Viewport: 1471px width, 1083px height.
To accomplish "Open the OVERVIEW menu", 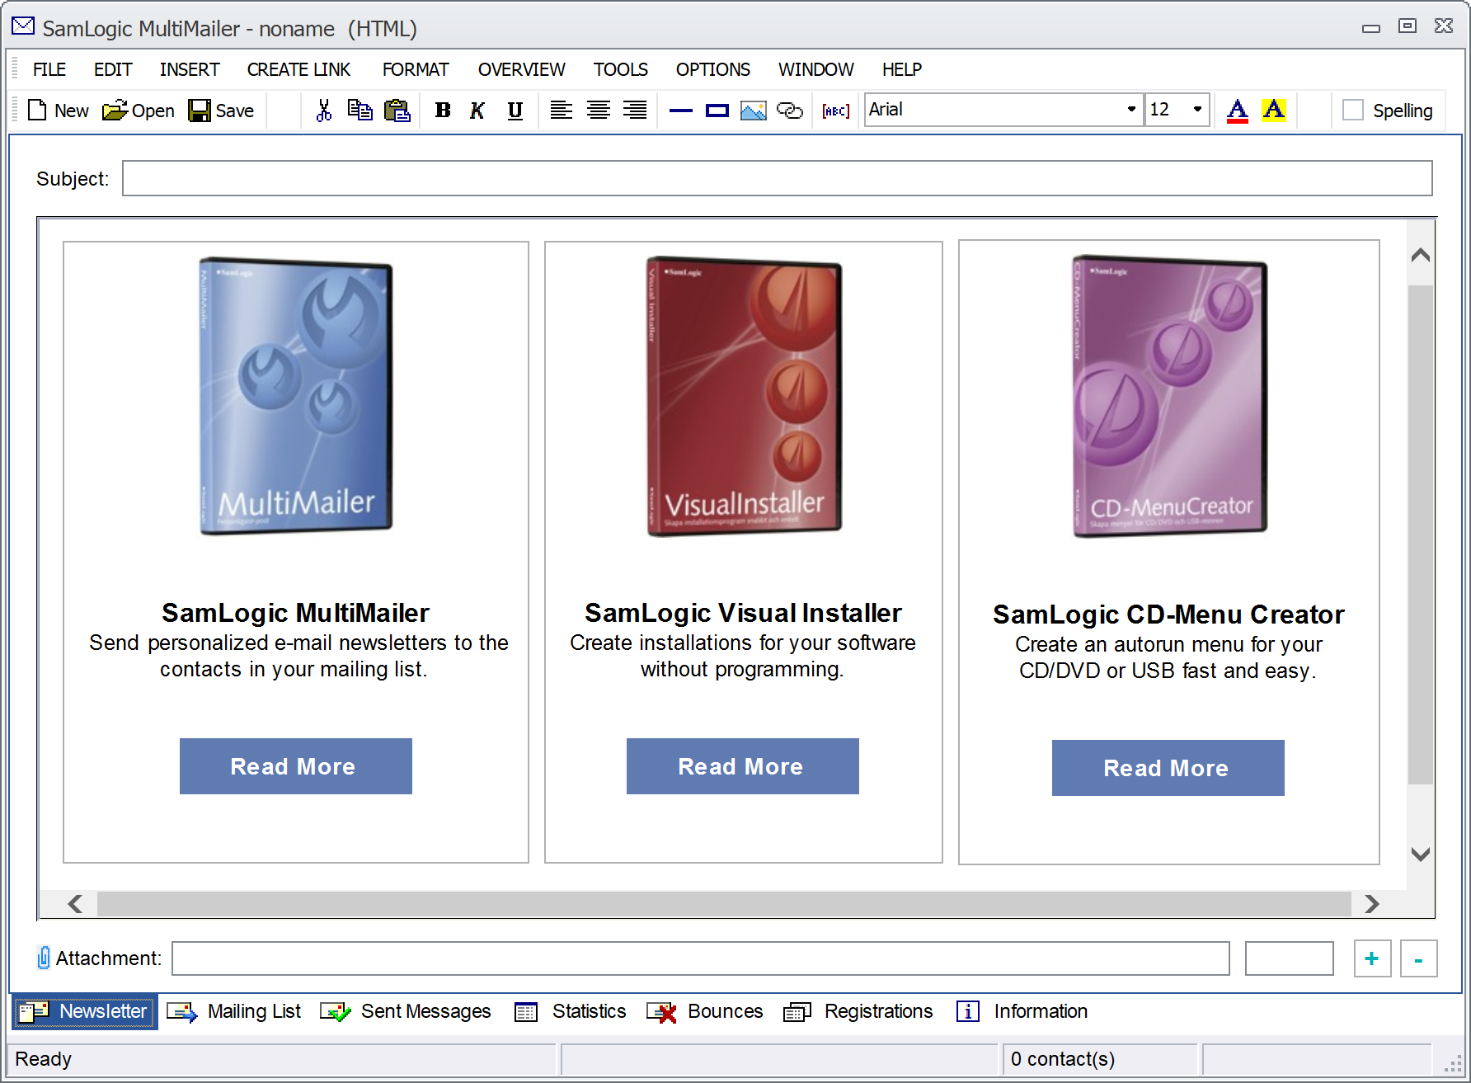I will coord(522,69).
